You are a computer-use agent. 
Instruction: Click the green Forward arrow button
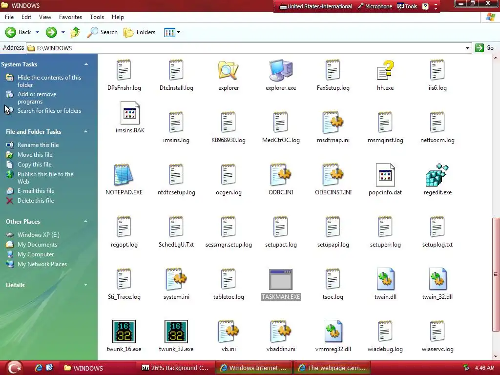(51, 32)
